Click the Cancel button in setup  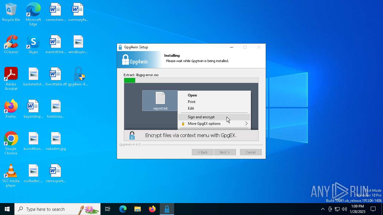251,152
